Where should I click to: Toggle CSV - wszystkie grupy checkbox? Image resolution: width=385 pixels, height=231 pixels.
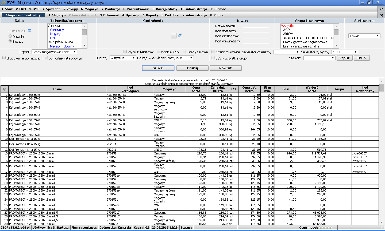pyautogui.click(x=213, y=58)
